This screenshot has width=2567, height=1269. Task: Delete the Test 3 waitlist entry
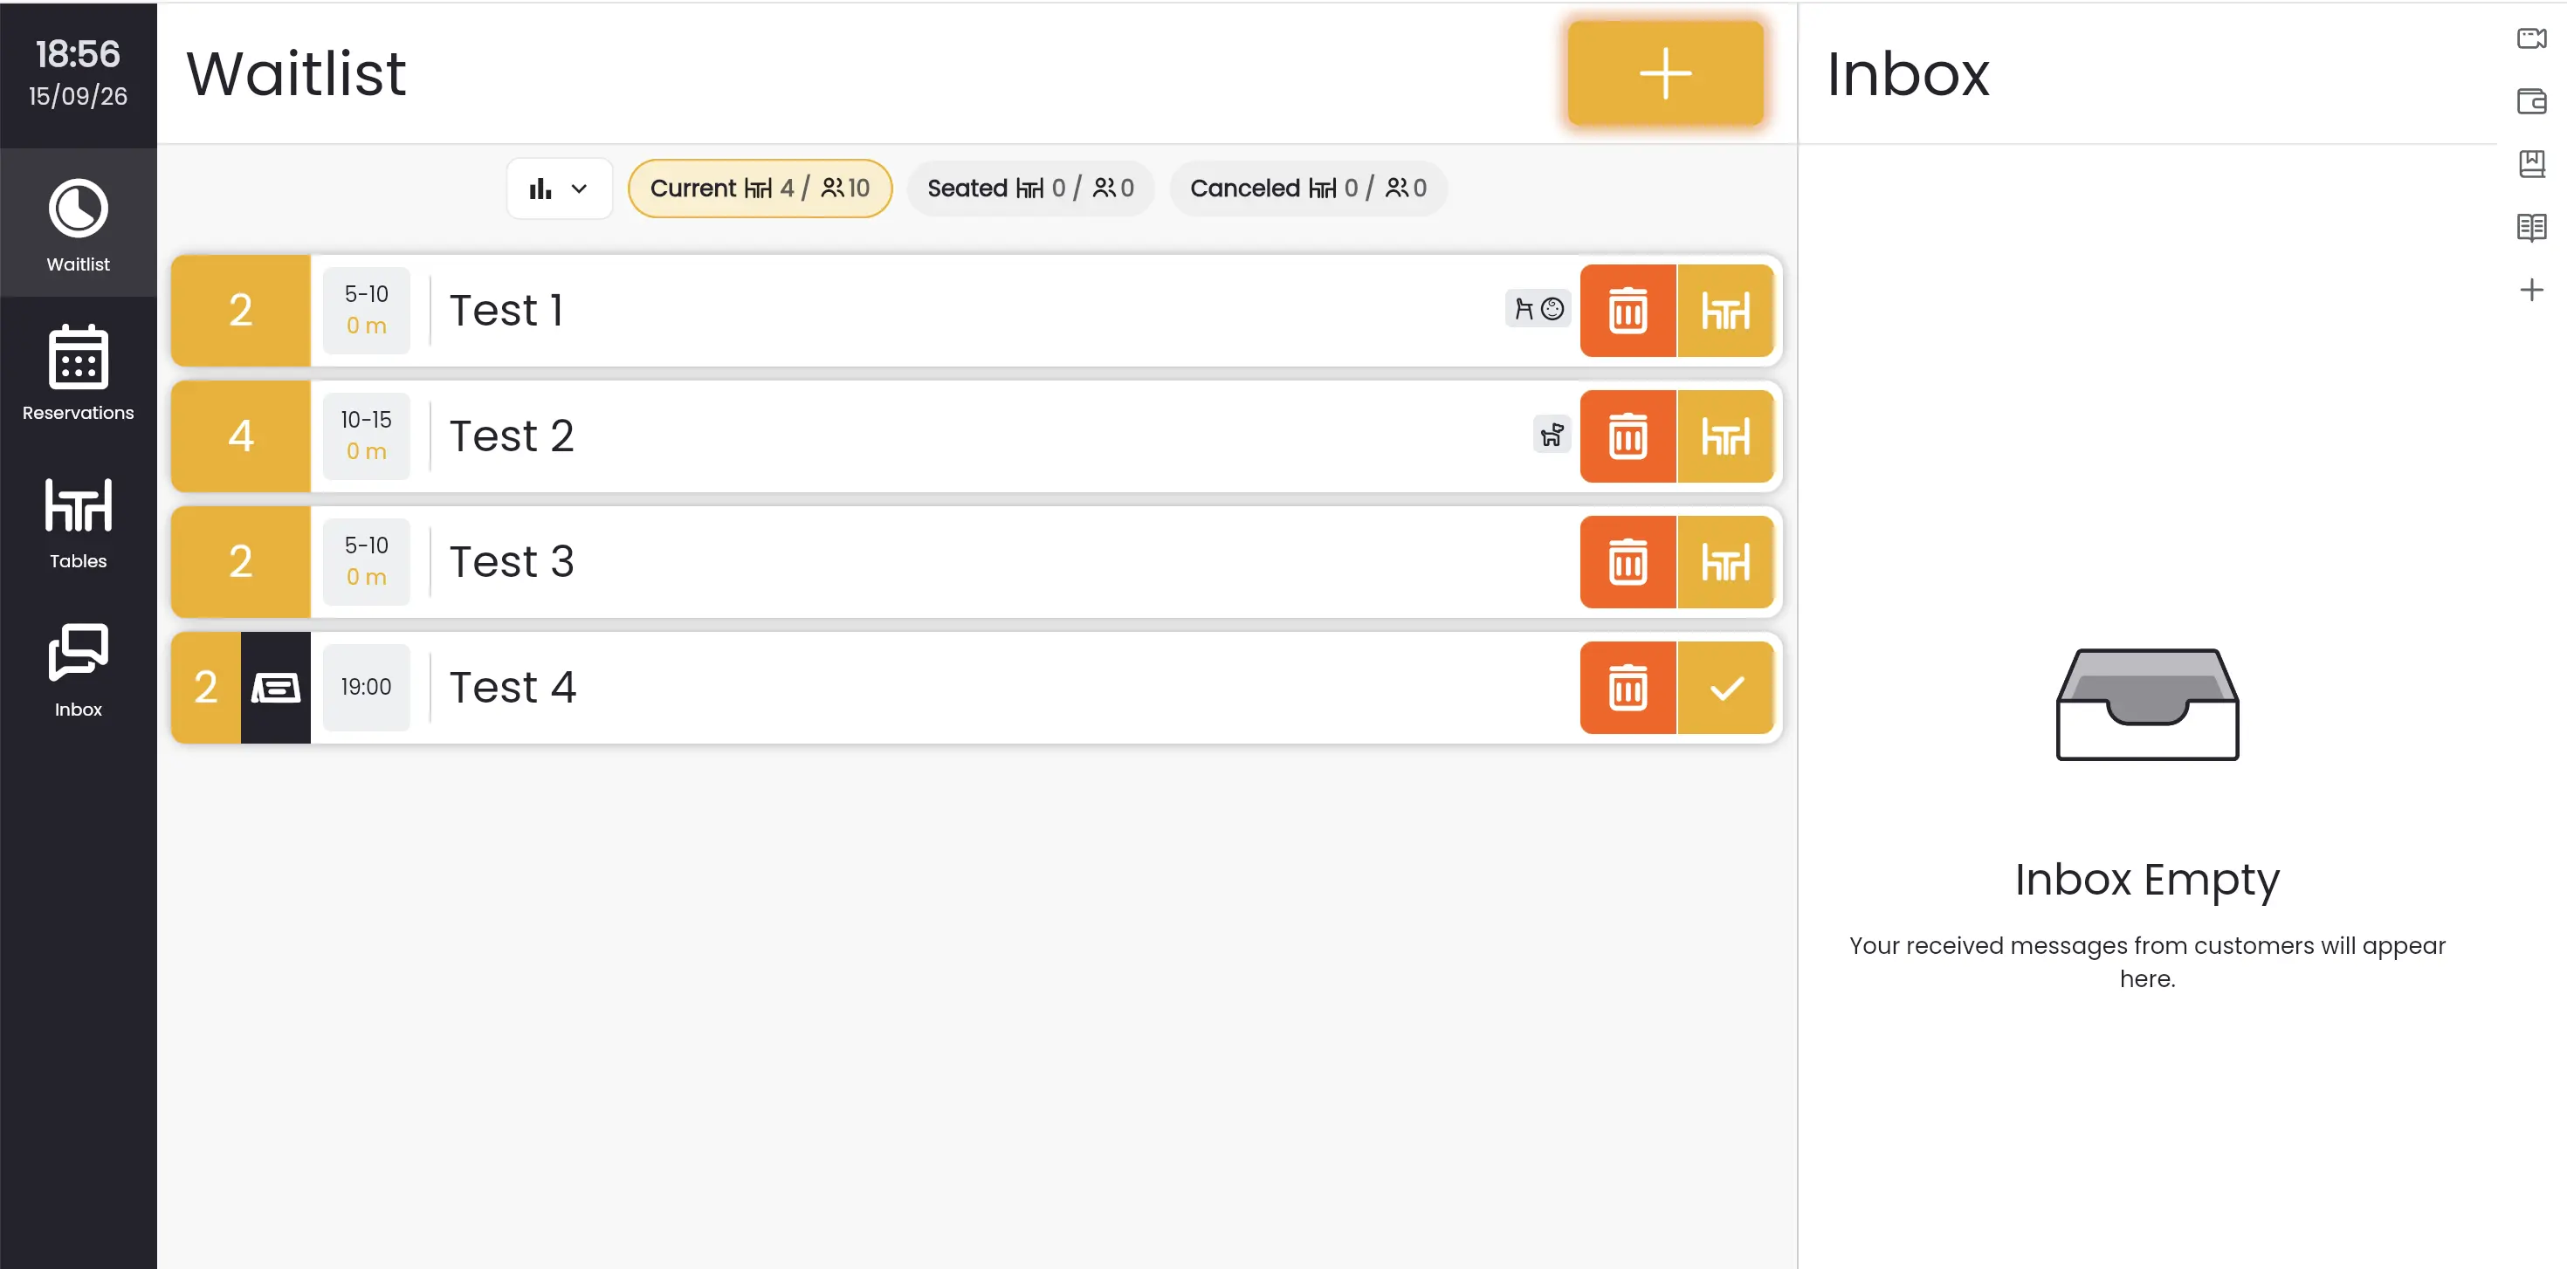coord(1628,562)
